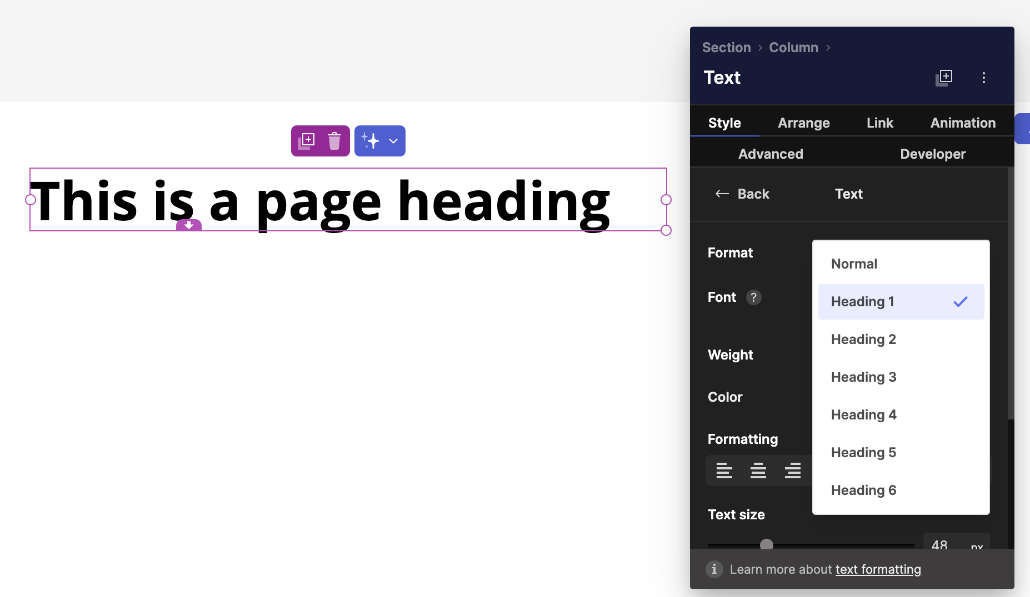Toggle center text alignment
The image size is (1030, 597).
click(x=758, y=470)
